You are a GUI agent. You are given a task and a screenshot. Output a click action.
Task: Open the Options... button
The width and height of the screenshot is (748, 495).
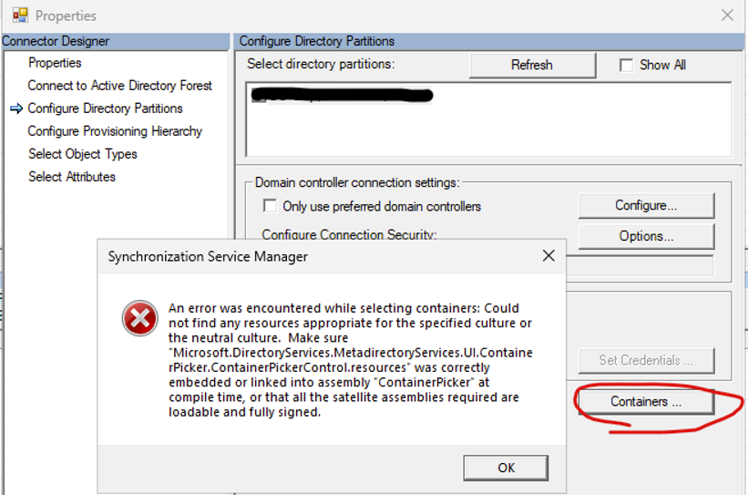click(646, 236)
